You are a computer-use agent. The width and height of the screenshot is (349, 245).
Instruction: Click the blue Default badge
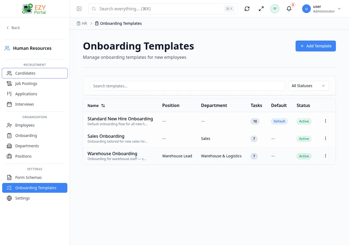coord(279,121)
